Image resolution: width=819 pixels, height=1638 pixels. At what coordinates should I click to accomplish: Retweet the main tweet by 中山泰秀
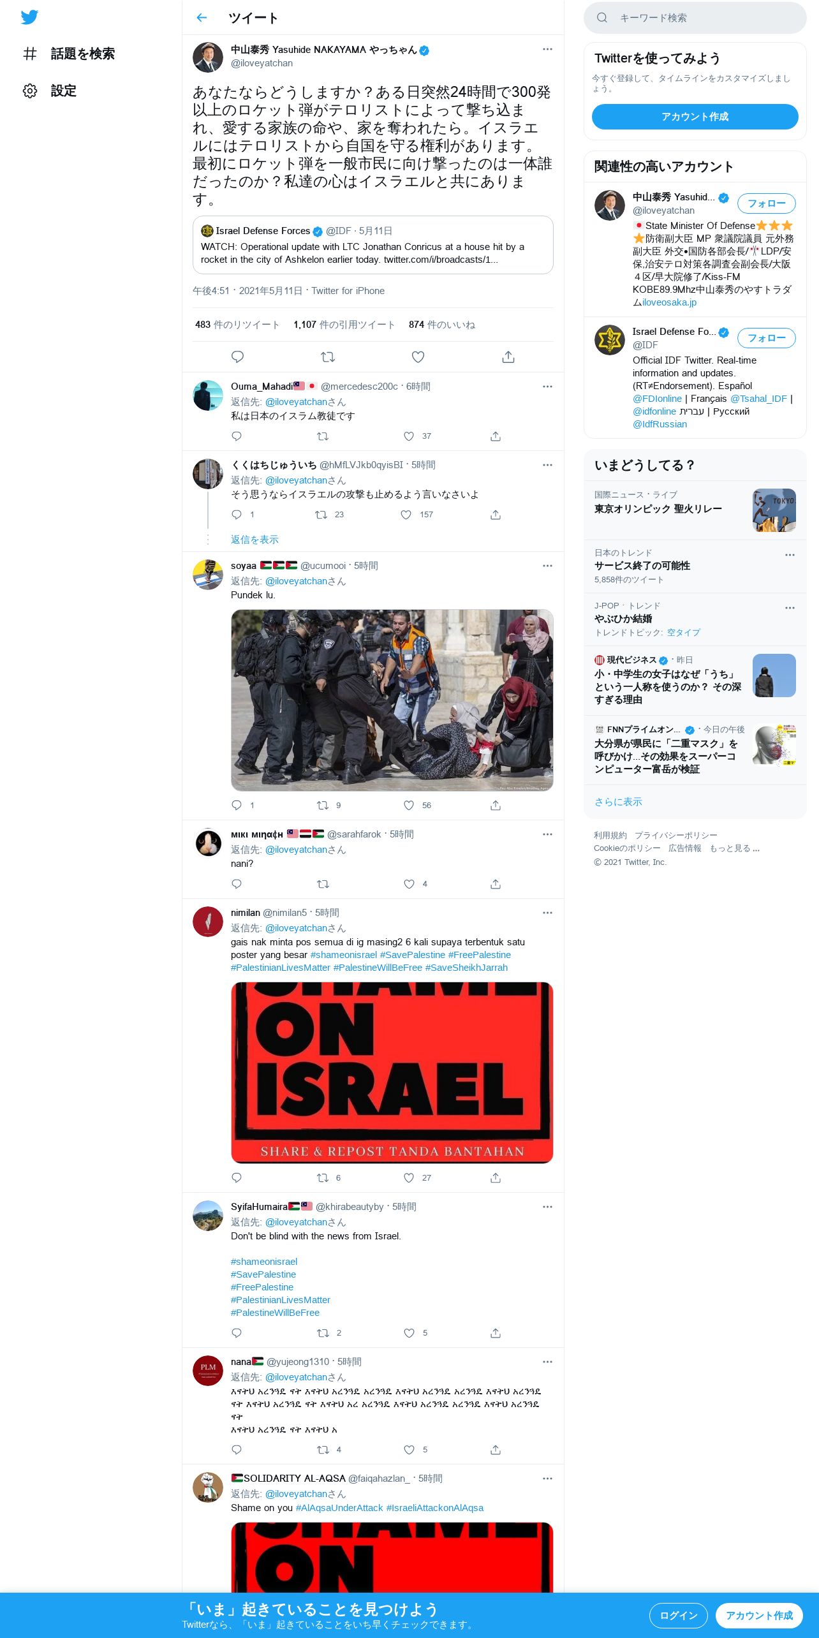tap(328, 357)
